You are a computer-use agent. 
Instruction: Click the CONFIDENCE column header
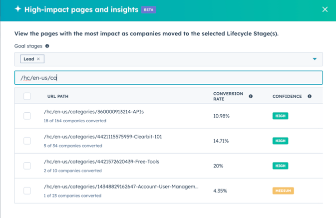[287, 96]
